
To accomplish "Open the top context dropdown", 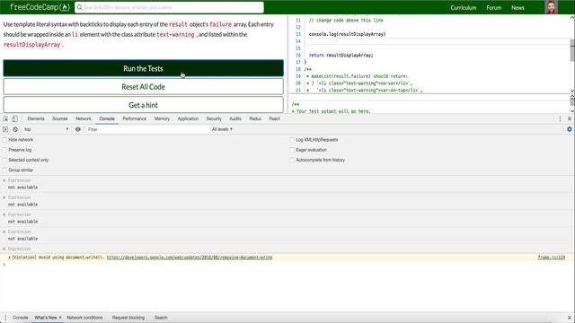I will coord(46,129).
